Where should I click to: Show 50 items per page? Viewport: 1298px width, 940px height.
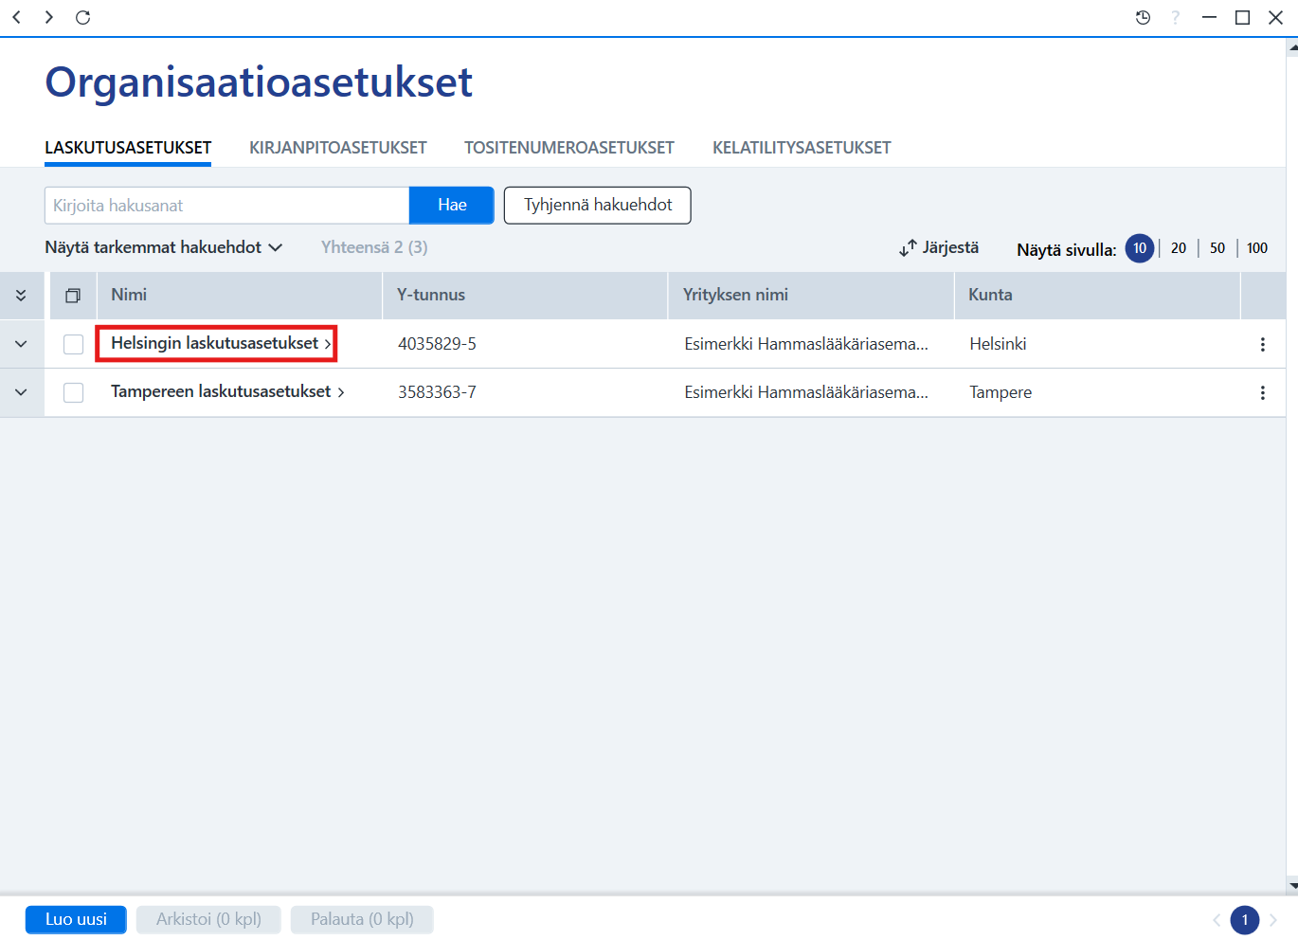[x=1217, y=248]
